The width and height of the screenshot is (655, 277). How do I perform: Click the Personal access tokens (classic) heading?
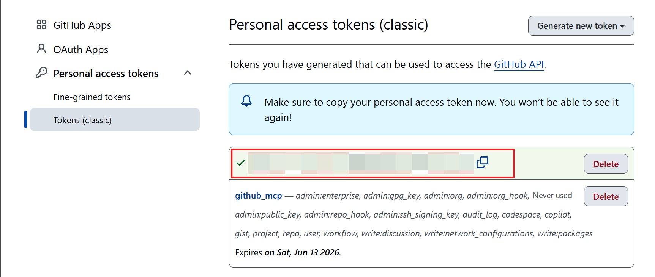pyautogui.click(x=328, y=25)
